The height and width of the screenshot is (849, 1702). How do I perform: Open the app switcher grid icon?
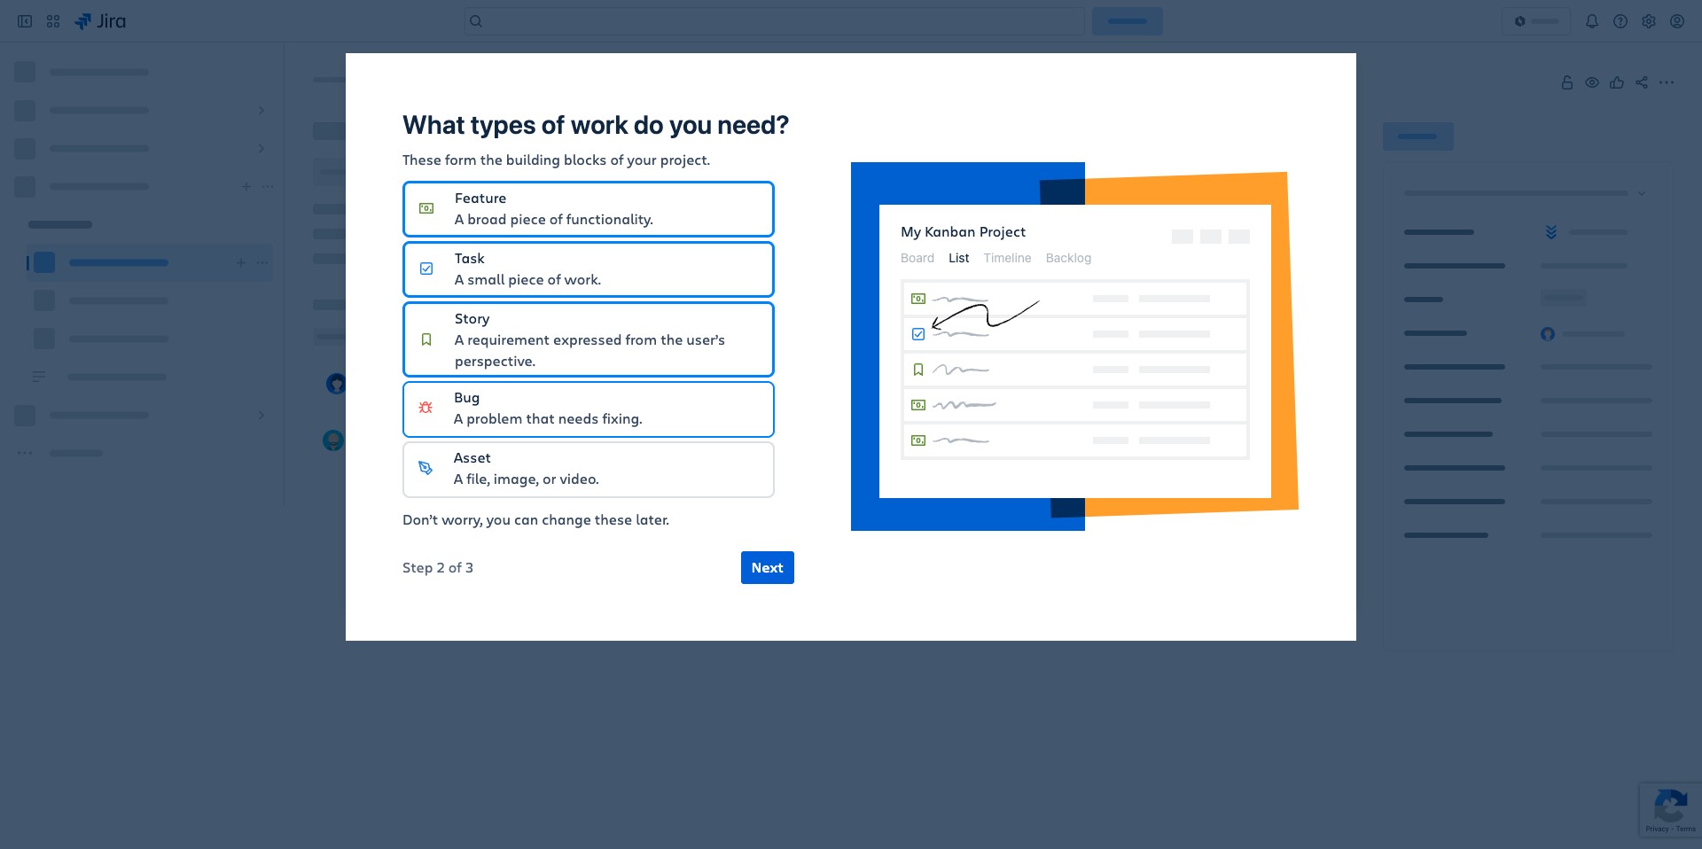(x=53, y=21)
